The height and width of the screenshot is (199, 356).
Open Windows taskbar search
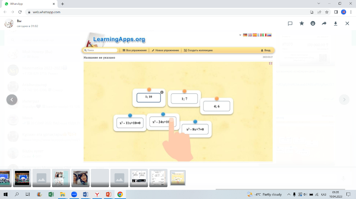click(x=17, y=195)
